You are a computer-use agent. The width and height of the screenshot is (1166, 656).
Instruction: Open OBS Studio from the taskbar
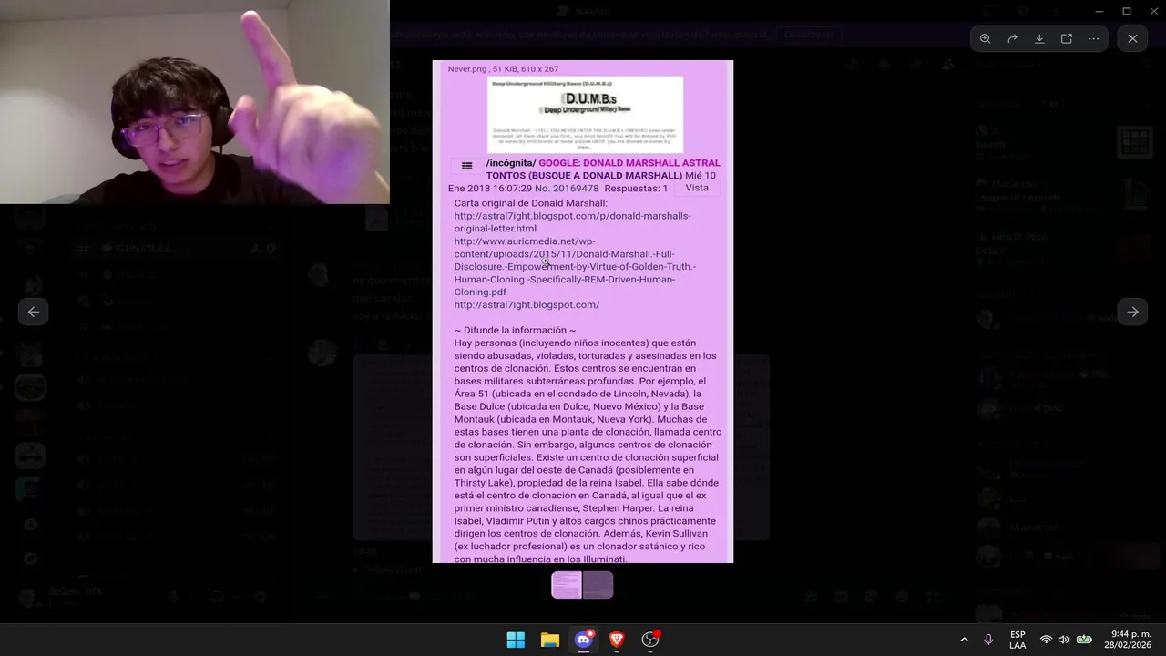tap(650, 640)
